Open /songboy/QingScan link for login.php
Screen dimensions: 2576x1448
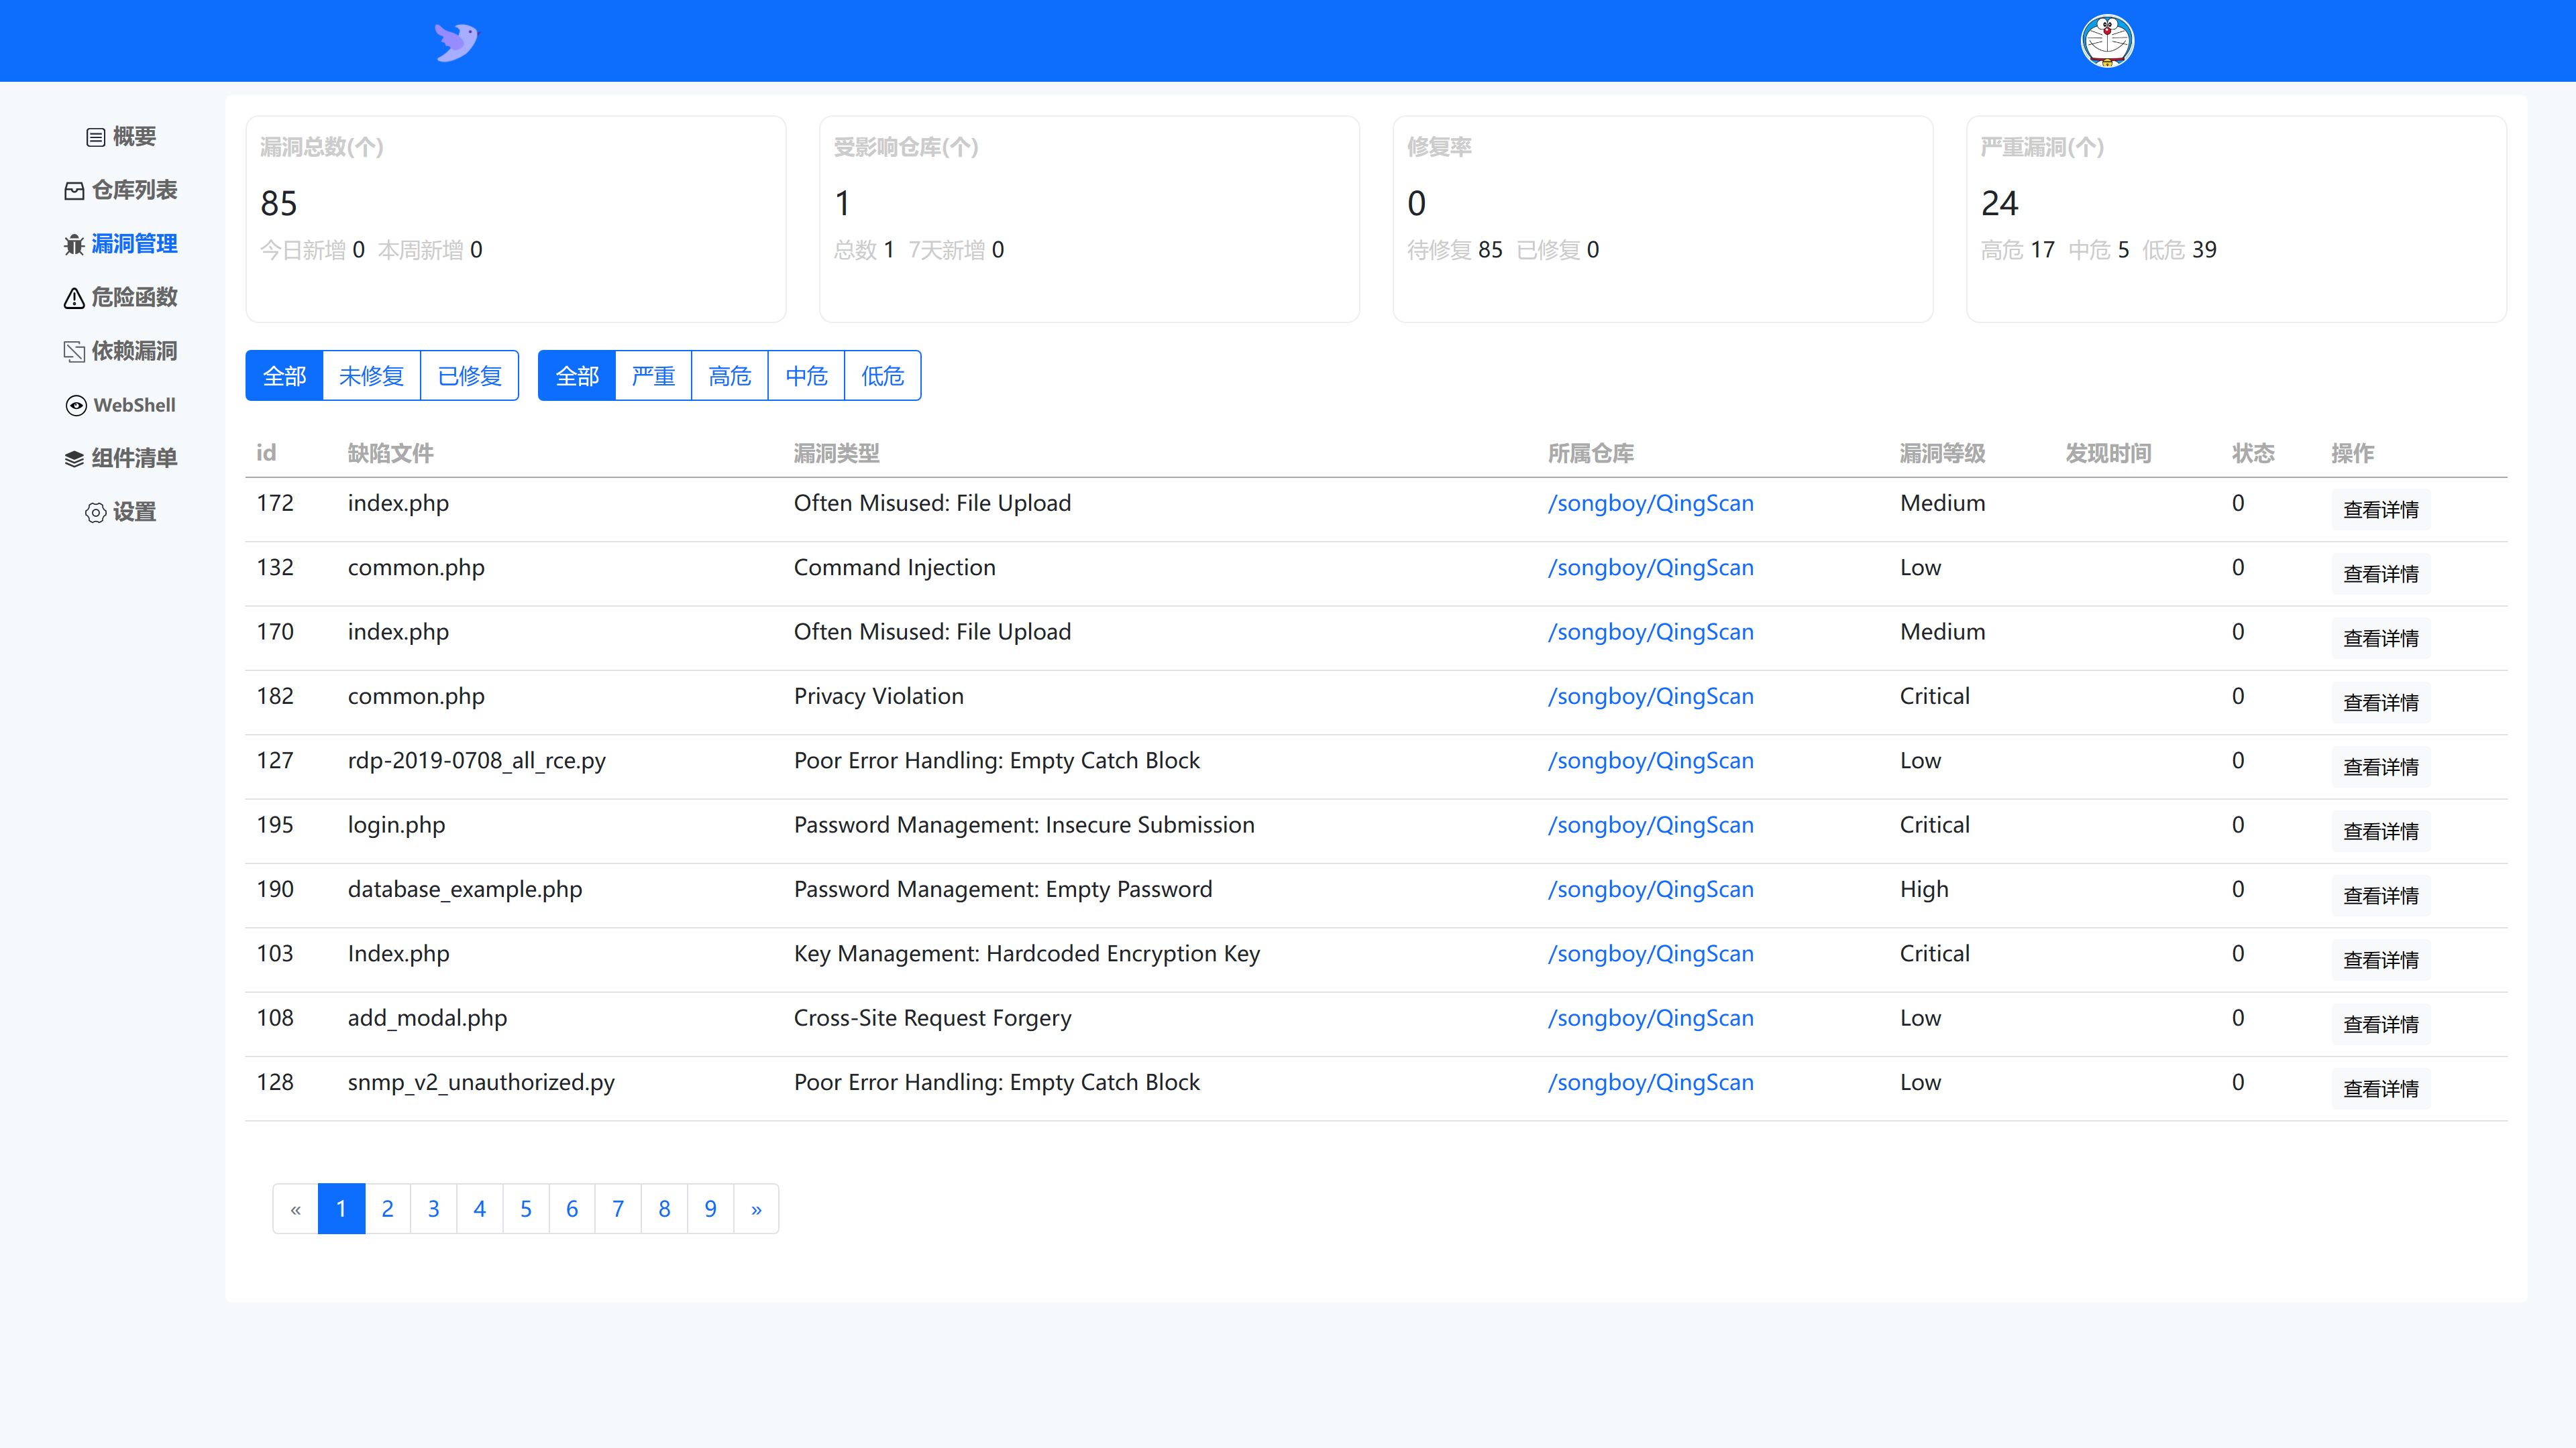(1650, 825)
